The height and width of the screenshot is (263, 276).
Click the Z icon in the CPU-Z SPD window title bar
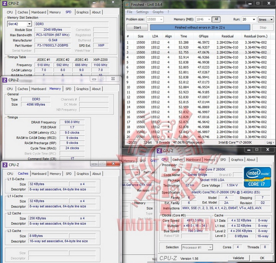coord(5,3)
